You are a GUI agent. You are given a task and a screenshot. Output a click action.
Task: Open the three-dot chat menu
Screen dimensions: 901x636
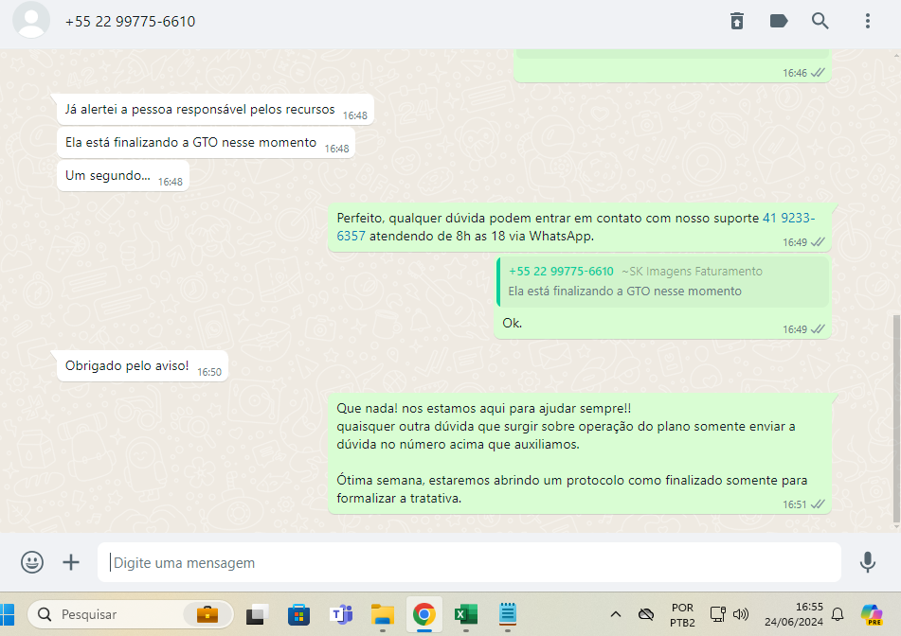pyautogui.click(x=868, y=21)
